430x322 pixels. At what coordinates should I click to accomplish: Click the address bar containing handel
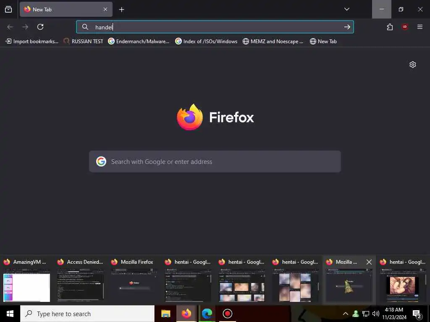(215, 27)
